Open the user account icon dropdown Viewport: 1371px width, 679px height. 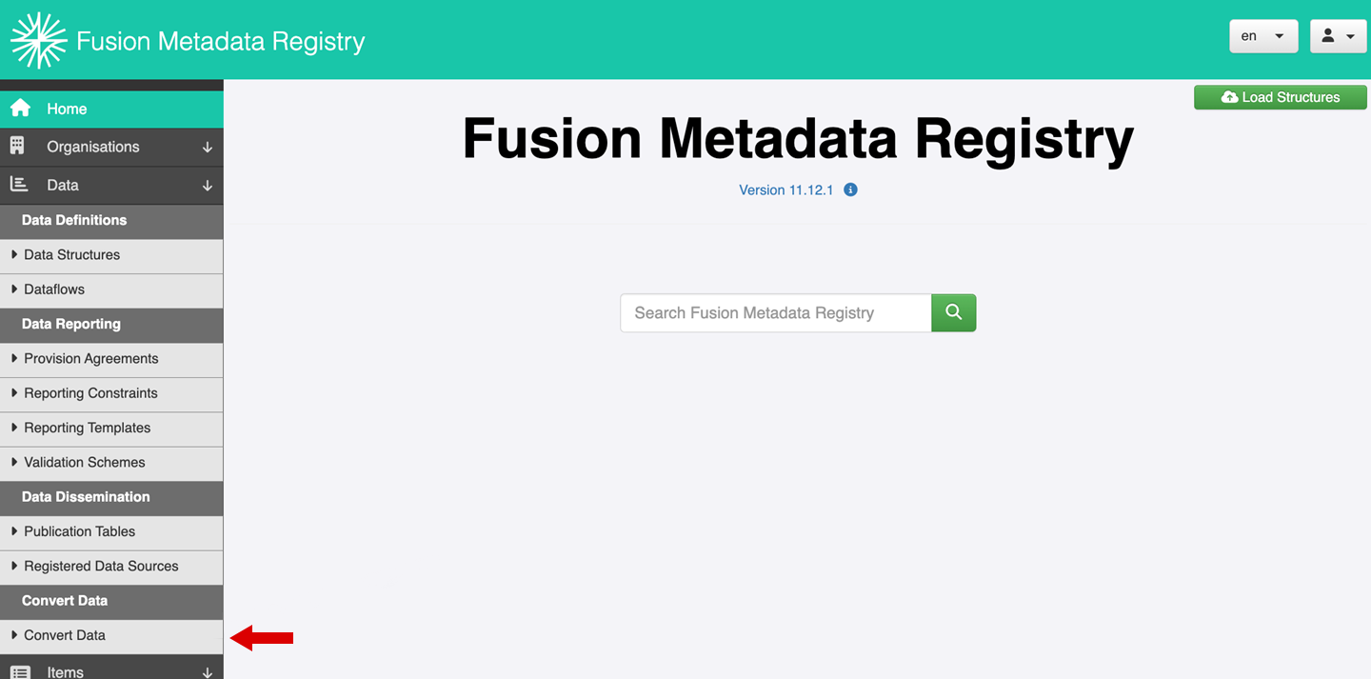[1339, 36]
